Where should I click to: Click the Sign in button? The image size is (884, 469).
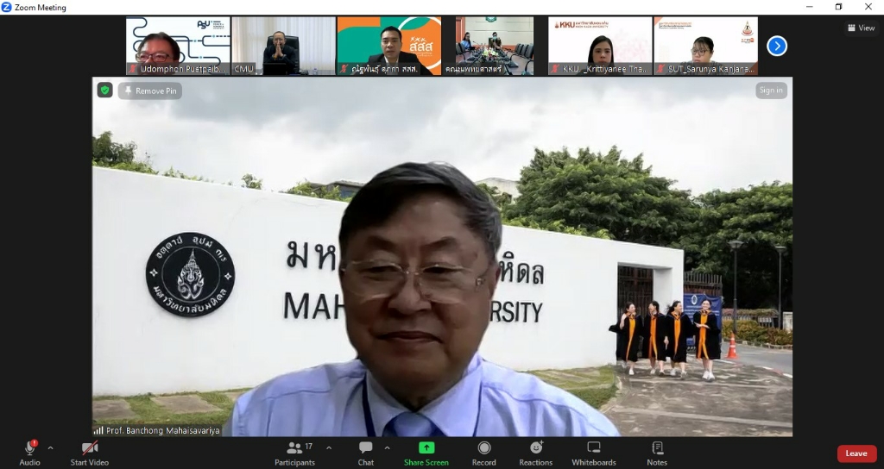tap(771, 90)
